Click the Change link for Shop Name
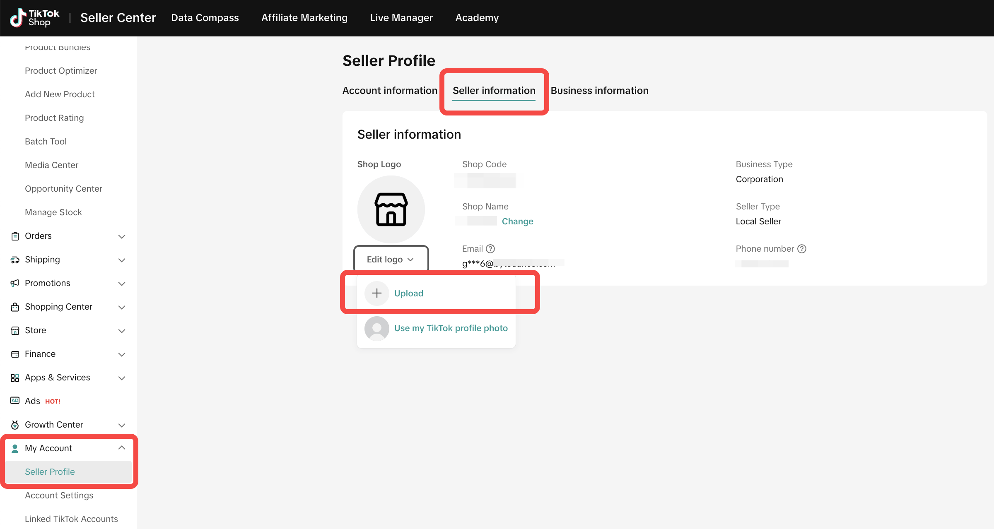 point(517,221)
